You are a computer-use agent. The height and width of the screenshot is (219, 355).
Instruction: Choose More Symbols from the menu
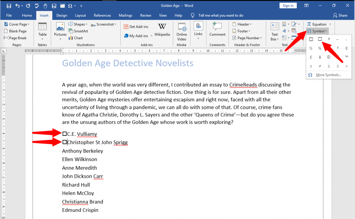pyautogui.click(x=329, y=75)
